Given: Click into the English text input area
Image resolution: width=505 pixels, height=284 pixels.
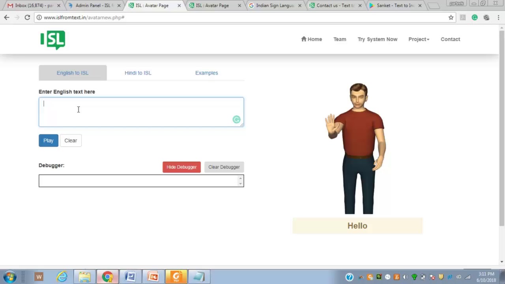Looking at the screenshot, I should click(141, 112).
